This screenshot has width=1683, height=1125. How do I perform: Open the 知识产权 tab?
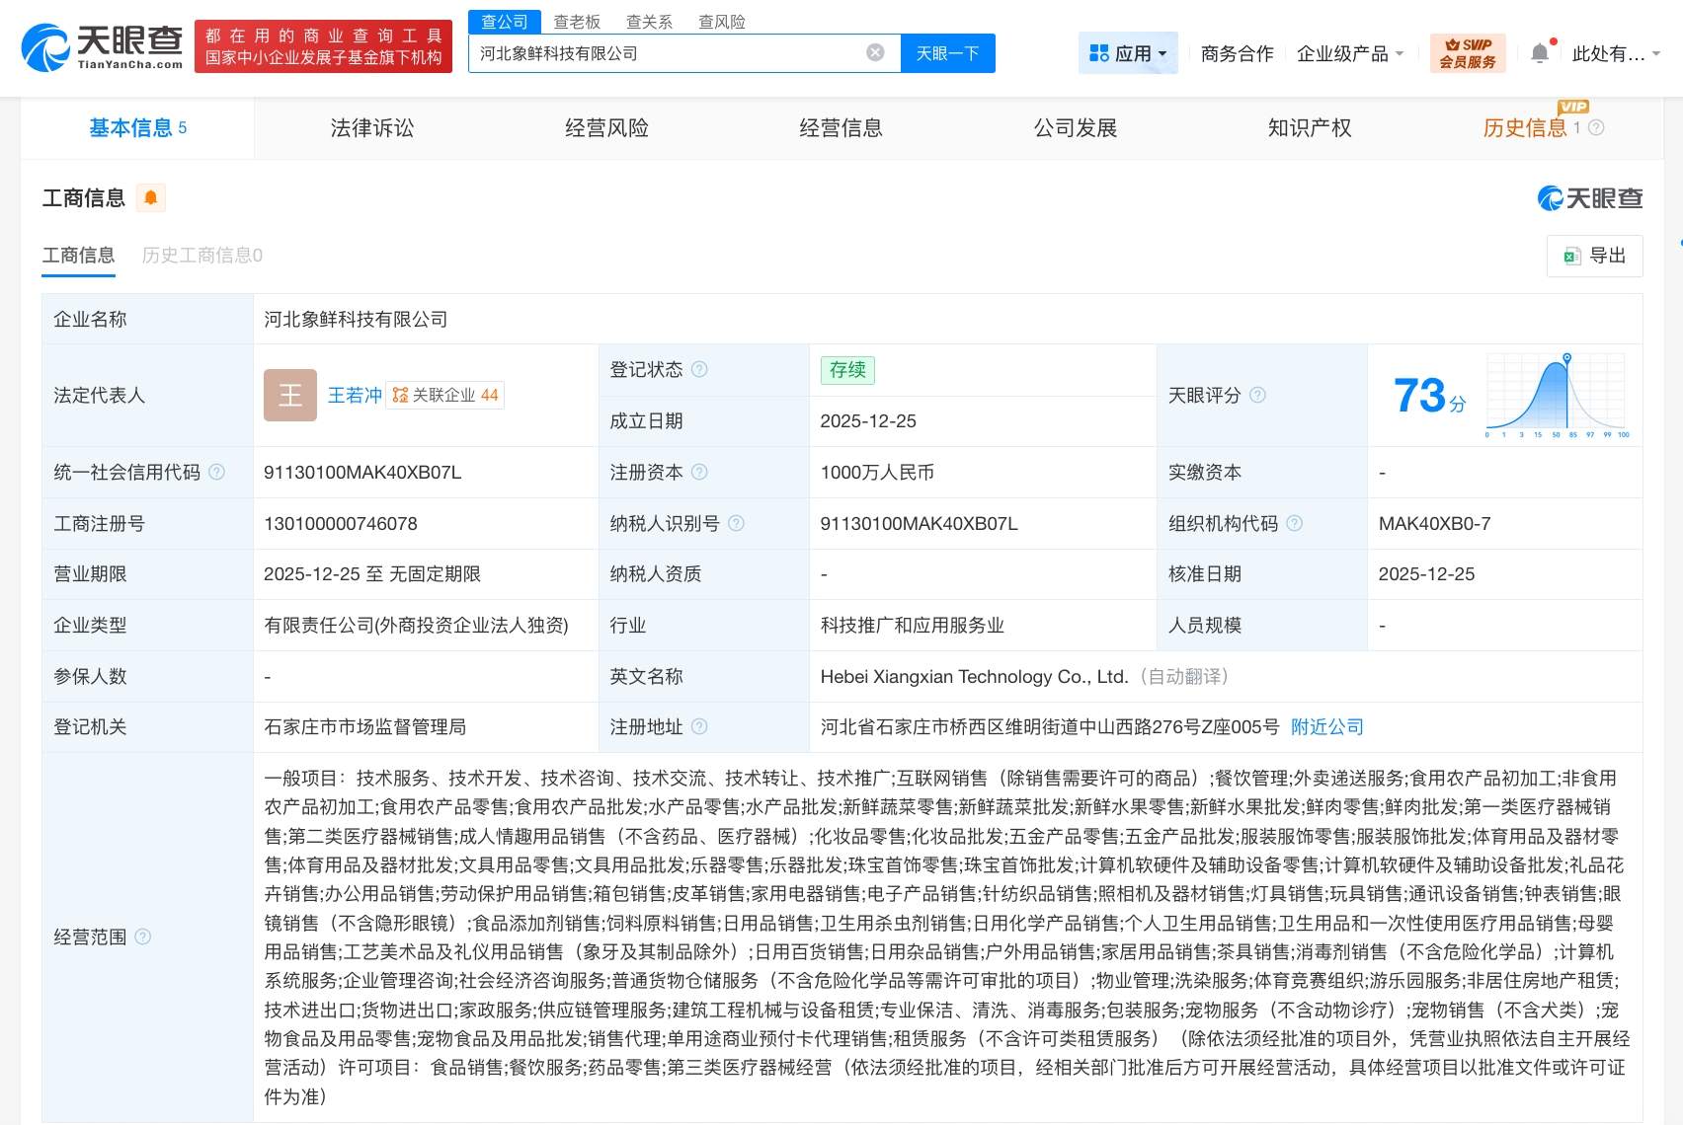click(x=1307, y=127)
